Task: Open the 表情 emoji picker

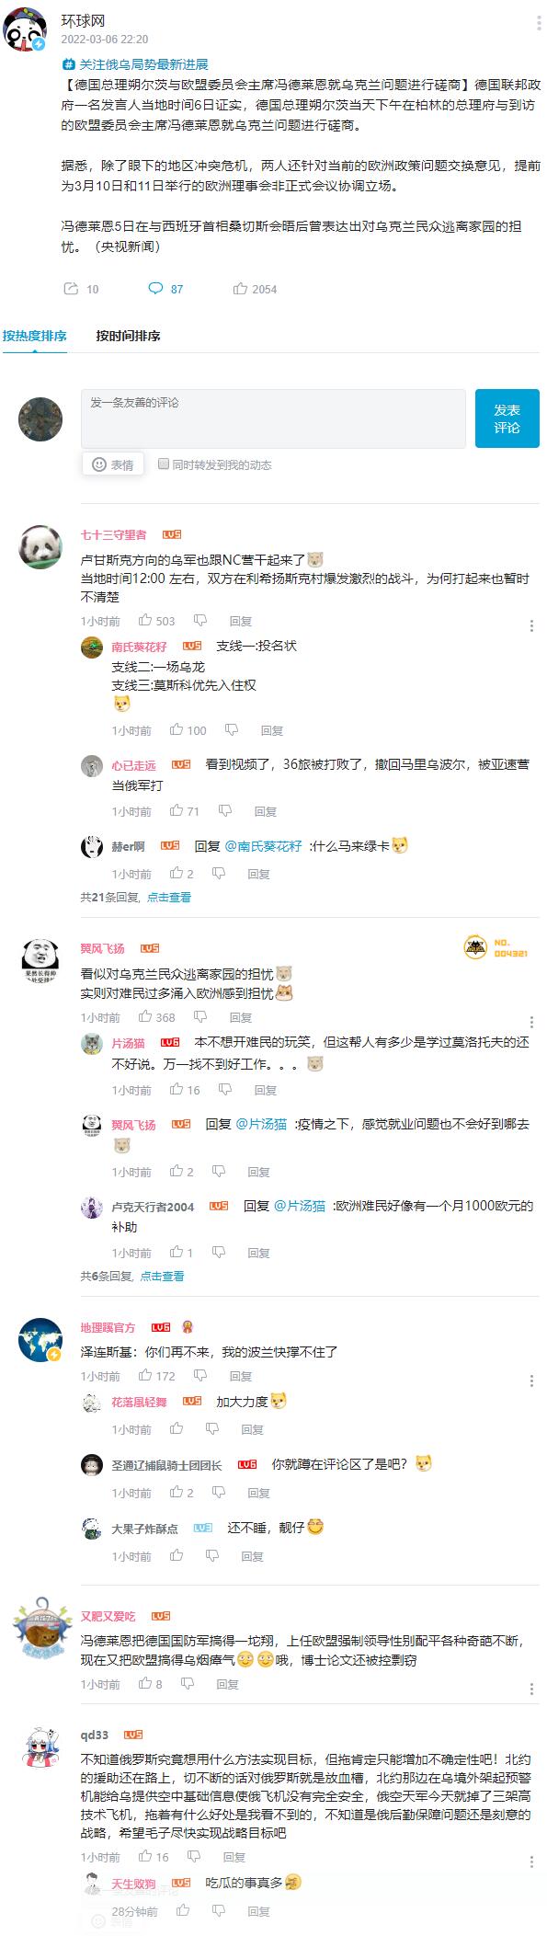Action: 113,464
